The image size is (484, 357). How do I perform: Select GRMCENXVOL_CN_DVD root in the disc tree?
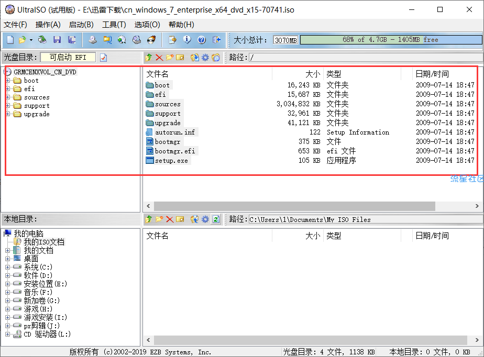point(45,72)
